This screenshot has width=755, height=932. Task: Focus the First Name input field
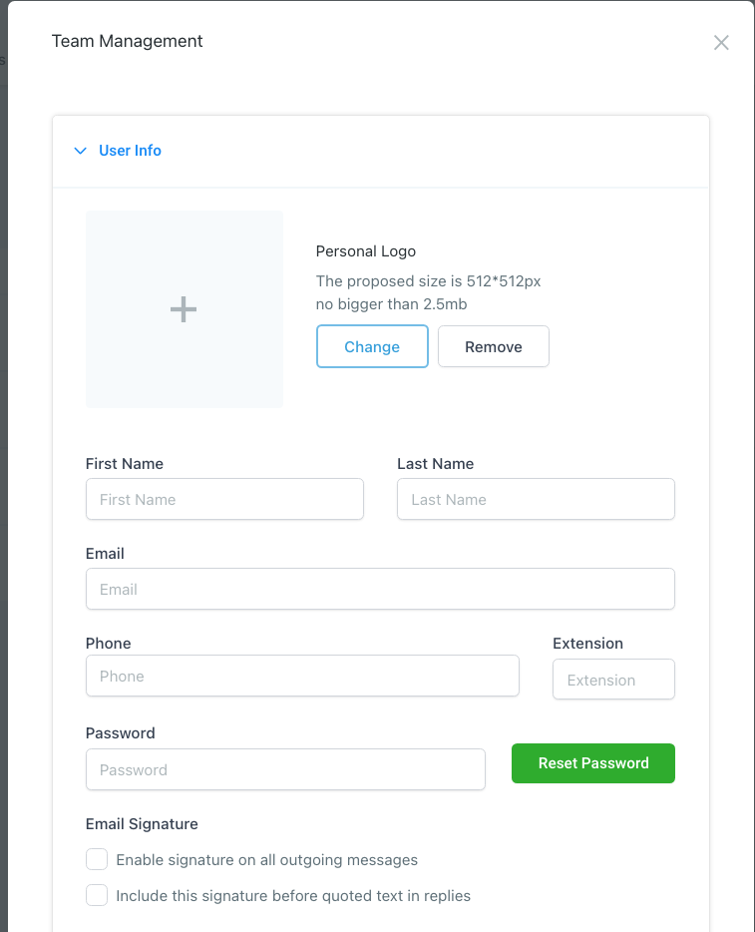point(224,499)
